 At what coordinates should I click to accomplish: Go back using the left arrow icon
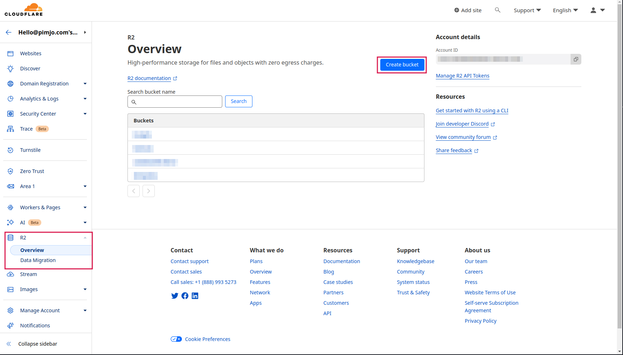[9, 32]
